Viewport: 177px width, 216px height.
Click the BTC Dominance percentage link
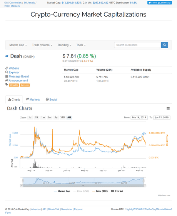[133, 3]
